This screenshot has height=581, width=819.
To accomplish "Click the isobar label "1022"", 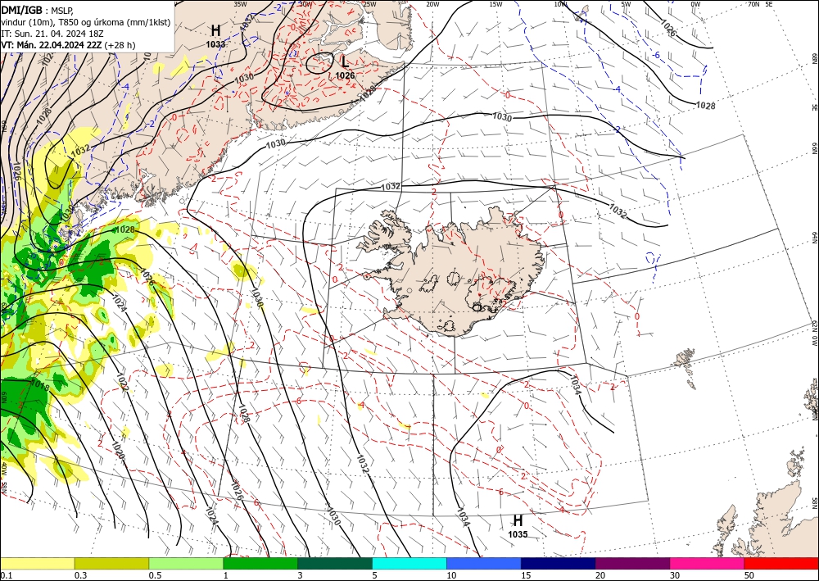I will click(x=123, y=382).
